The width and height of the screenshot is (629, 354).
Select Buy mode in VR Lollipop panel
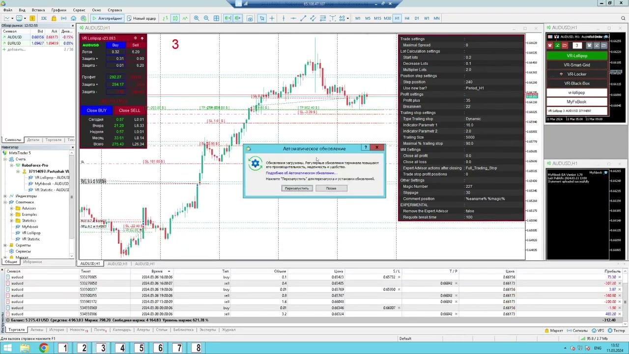tap(115, 45)
